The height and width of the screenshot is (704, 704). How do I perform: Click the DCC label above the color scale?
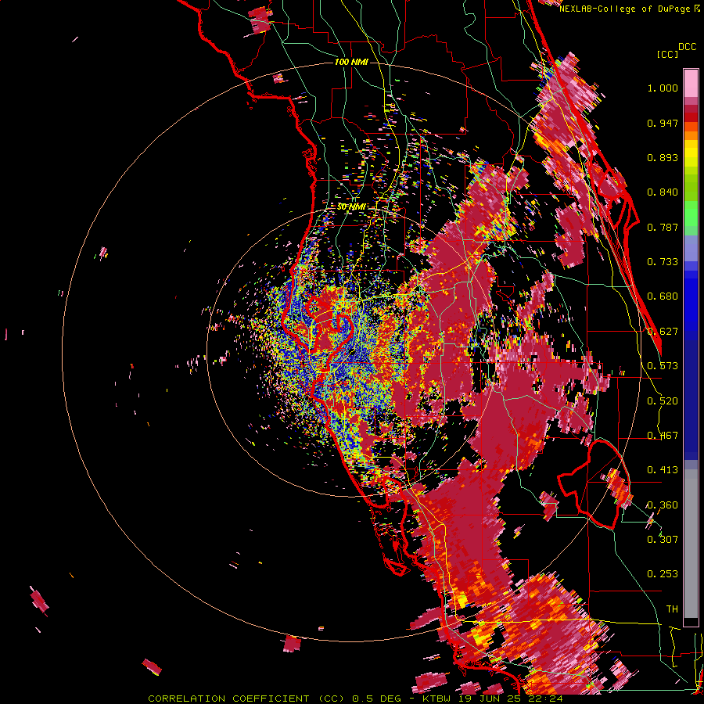click(x=688, y=47)
